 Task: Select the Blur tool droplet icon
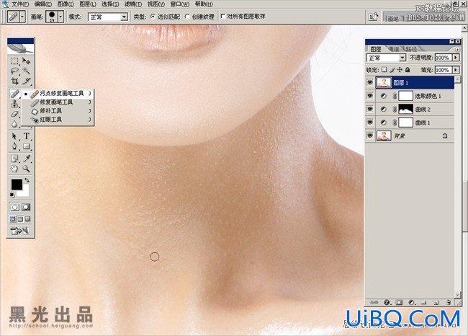pyautogui.click(x=14, y=124)
